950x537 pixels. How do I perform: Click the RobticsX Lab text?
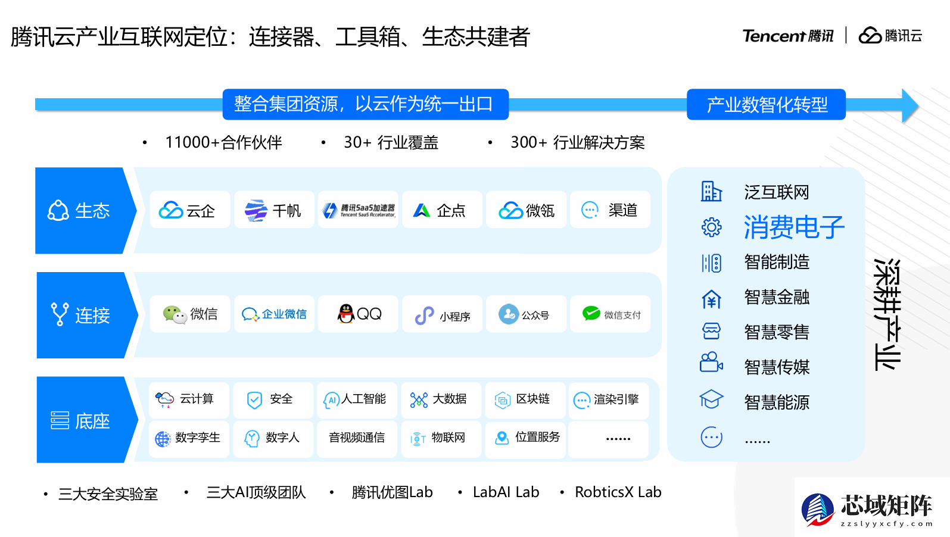[618, 492]
